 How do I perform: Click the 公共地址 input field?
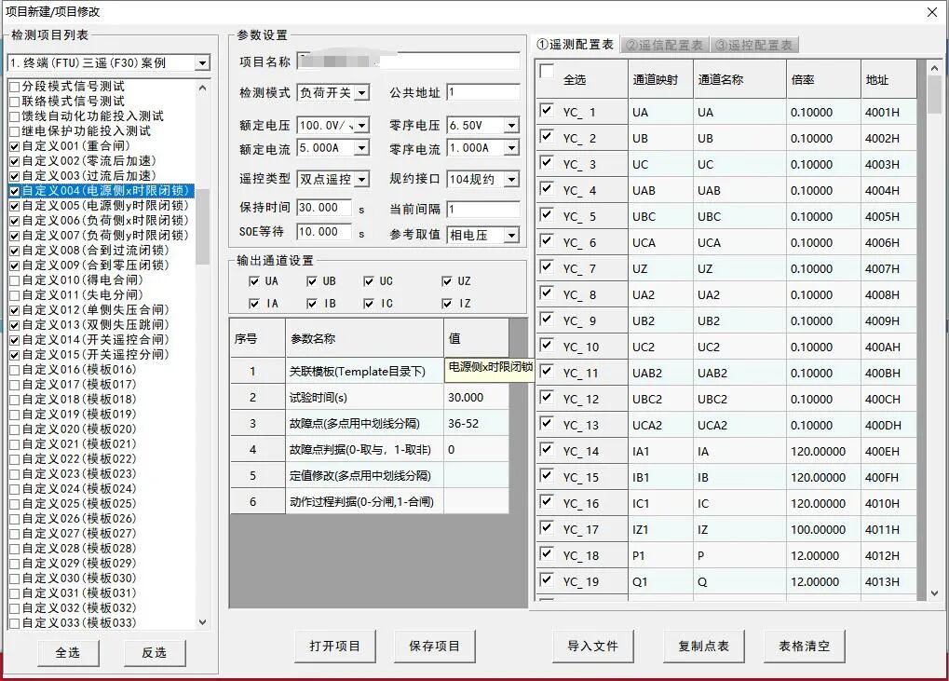pos(482,92)
